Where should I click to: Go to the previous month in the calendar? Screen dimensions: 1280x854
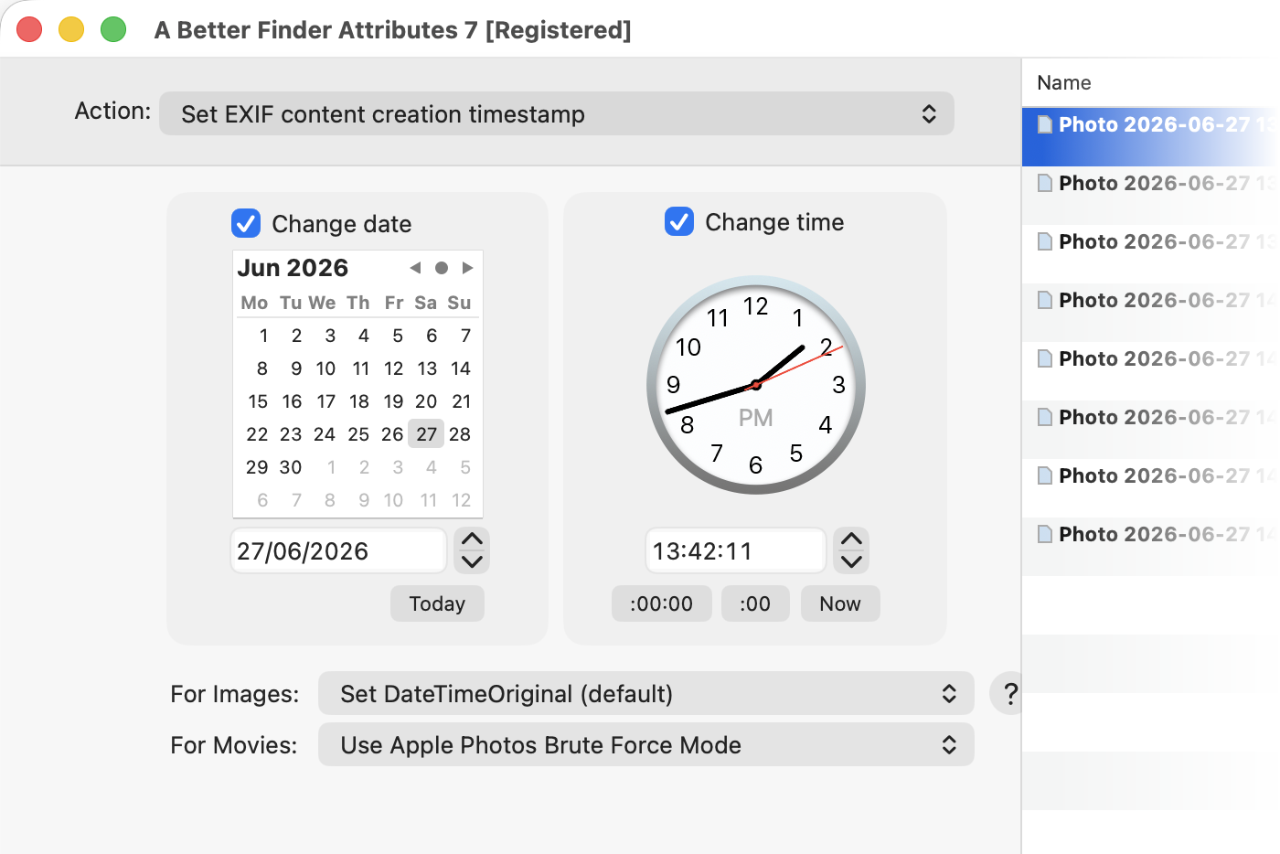coord(415,268)
